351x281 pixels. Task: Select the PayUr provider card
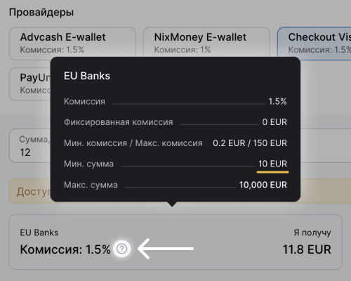pyautogui.click(x=29, y=84)
